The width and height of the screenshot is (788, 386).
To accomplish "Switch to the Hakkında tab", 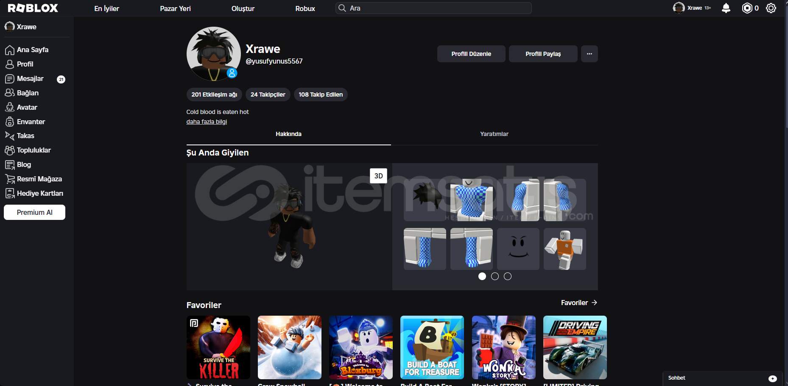I will click(x=288, y=134).
